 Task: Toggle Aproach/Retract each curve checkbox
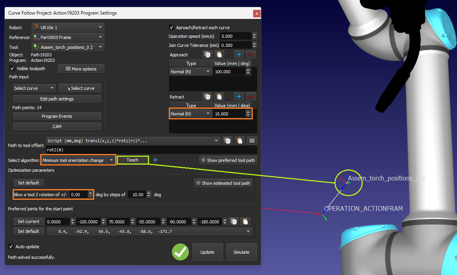172,28
